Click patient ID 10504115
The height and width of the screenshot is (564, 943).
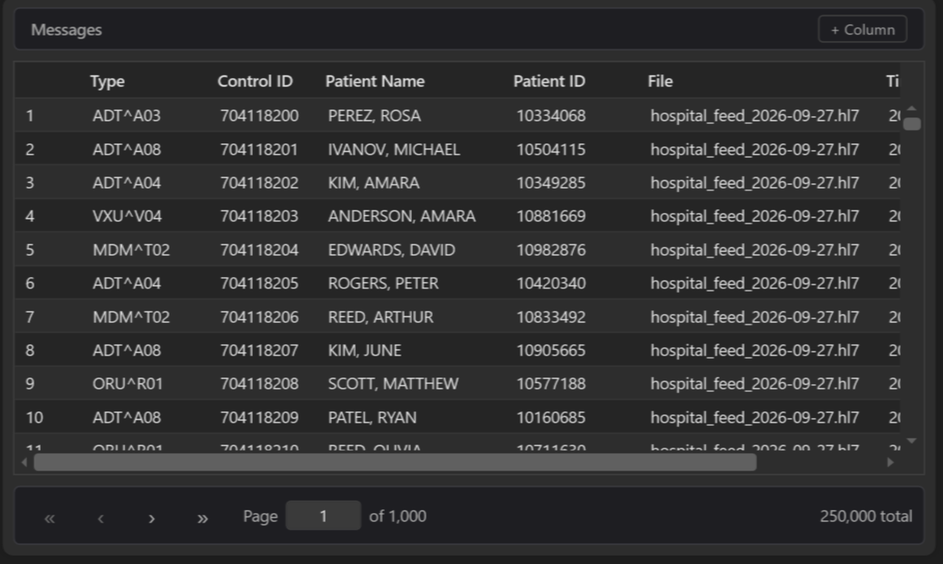(x=551, y=149)
